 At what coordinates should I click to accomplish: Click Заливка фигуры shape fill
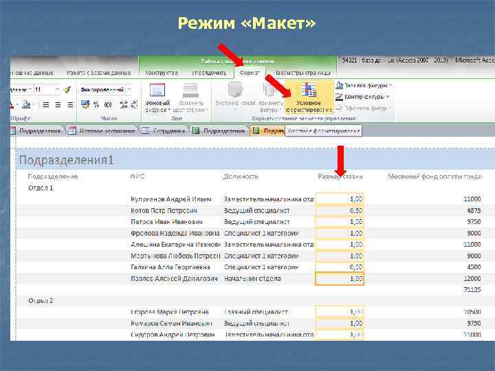tap(364, 85)
